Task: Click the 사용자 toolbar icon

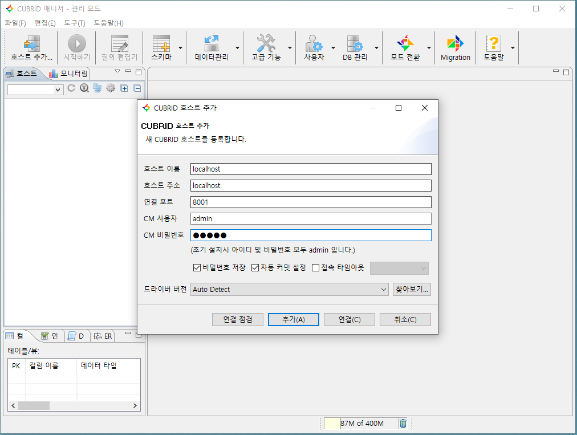Action: tap(314, 43)
